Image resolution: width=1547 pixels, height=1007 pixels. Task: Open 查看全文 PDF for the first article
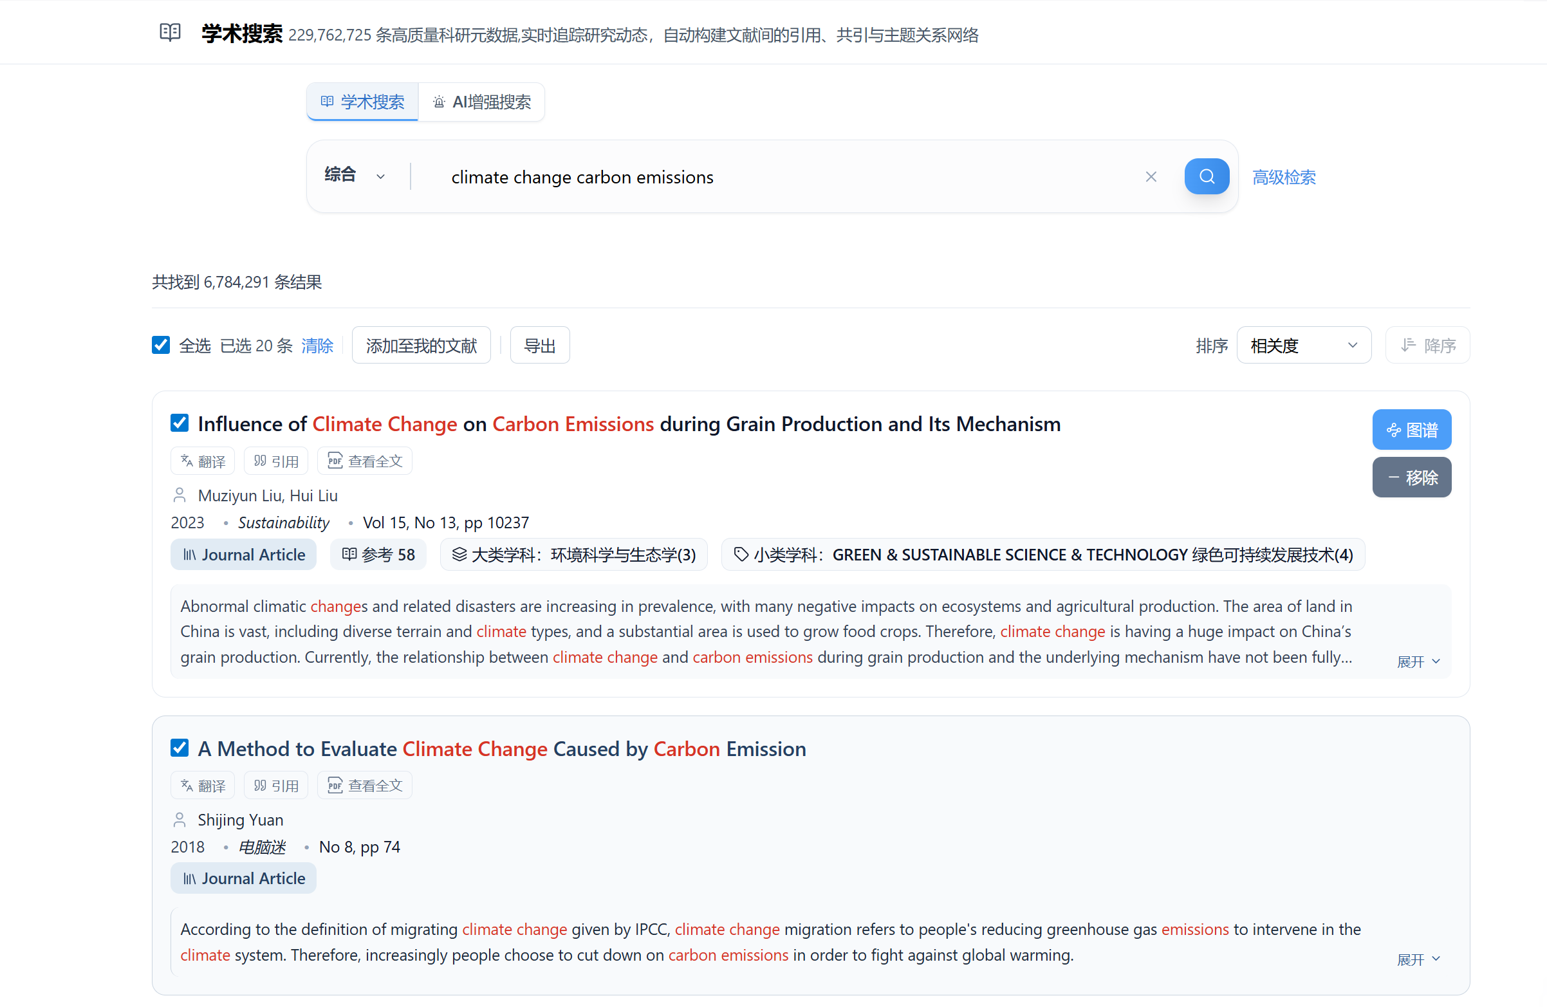364,461
